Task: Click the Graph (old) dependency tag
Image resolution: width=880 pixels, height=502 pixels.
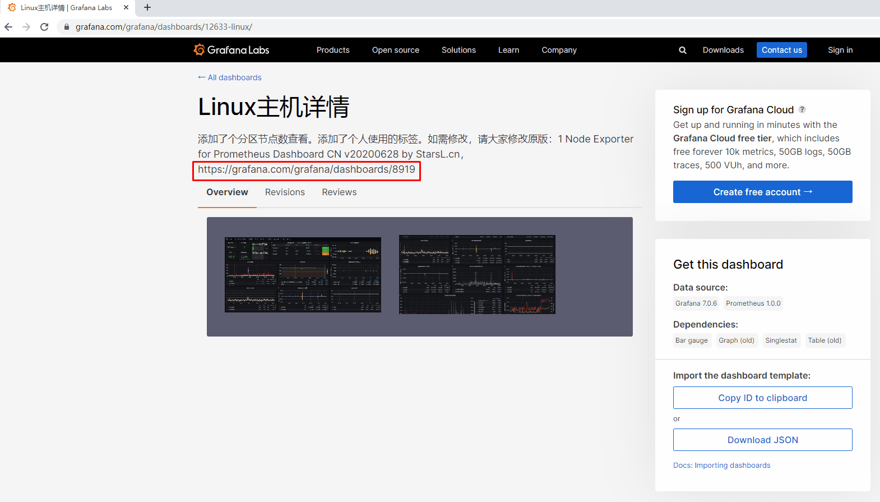Action: pyautogui.click(x=737, y=340)
